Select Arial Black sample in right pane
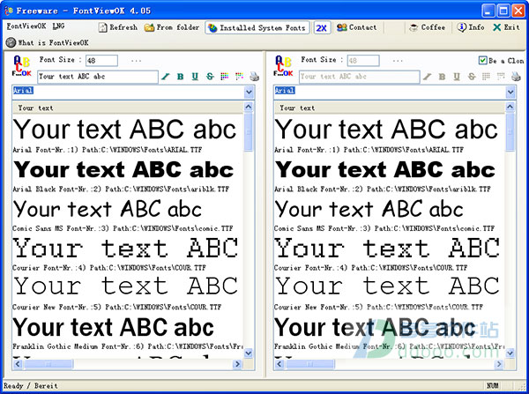The width and height of the screenshot is (529, 394). coord(385,169)
